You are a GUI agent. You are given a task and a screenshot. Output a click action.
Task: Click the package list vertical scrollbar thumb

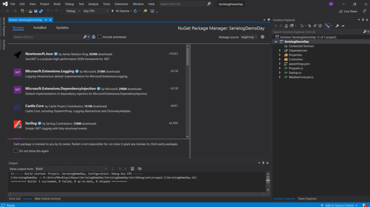187,57
